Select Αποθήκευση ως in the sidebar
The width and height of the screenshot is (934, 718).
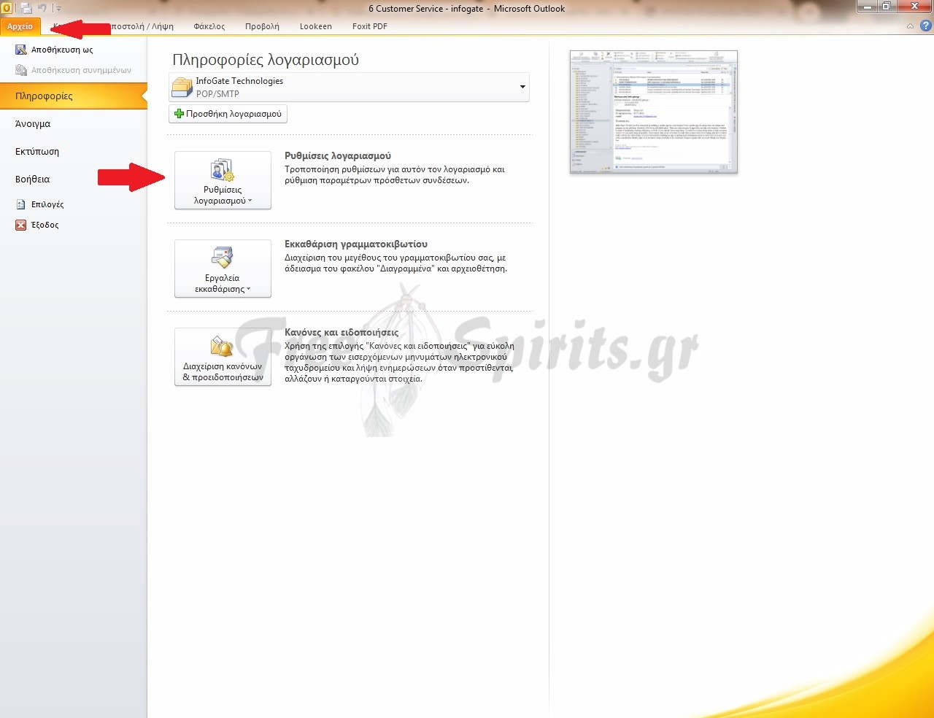pyautogui.click(x=62, y=50)
